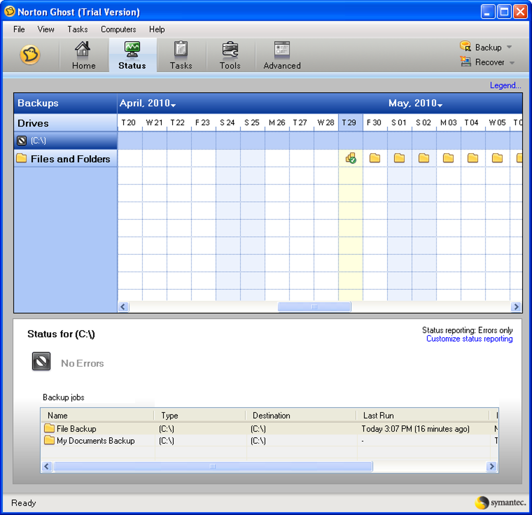Open the Advanced view icon

point(282,49)
